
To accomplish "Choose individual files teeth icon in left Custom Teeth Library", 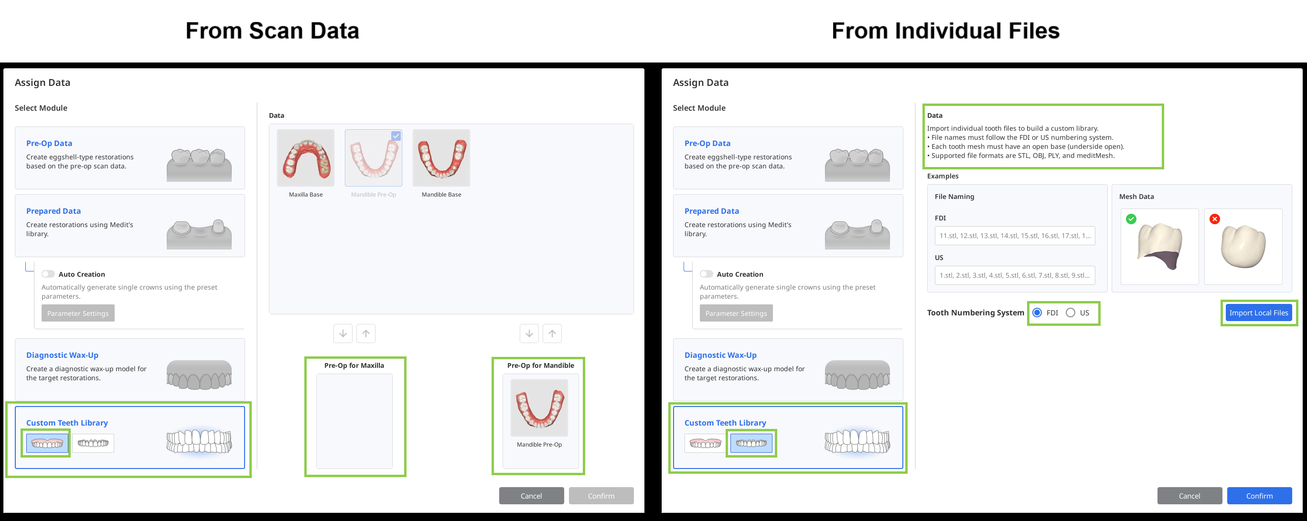I will coord(93,443).
